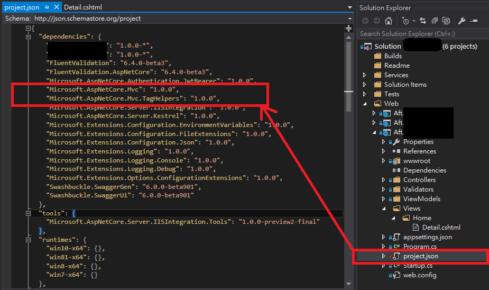Click the first Aft. web project icon
Screen dimensions: 489x290
point(387,113)
